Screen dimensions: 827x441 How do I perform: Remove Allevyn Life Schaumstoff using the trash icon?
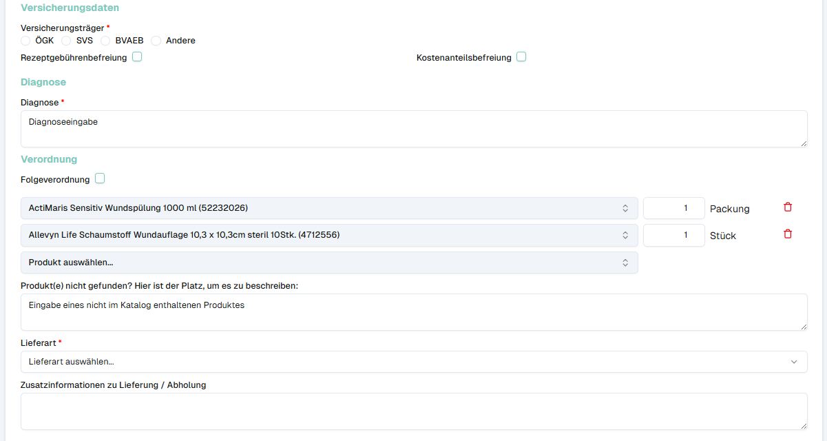788,234
